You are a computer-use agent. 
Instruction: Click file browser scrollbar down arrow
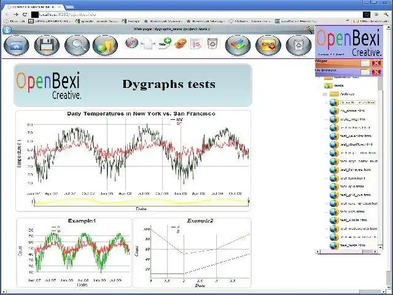[381, 247]
